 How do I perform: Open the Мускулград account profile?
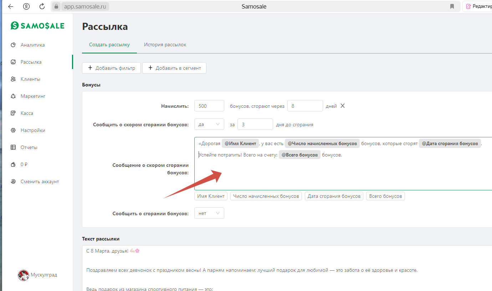pos(37,275)
